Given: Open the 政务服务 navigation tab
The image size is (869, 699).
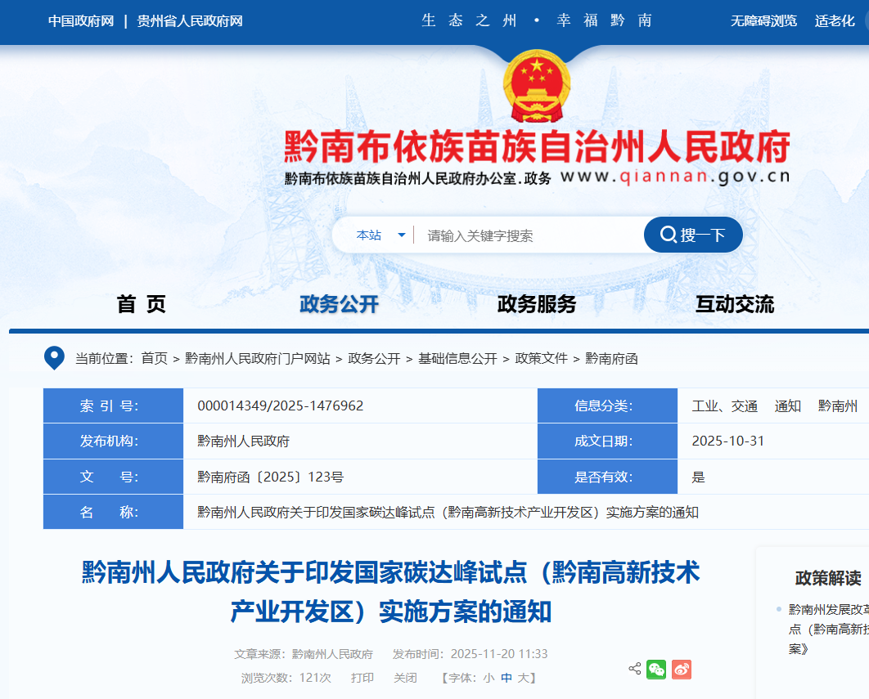Looking at the screenshot, I should [x=537, y=304].
